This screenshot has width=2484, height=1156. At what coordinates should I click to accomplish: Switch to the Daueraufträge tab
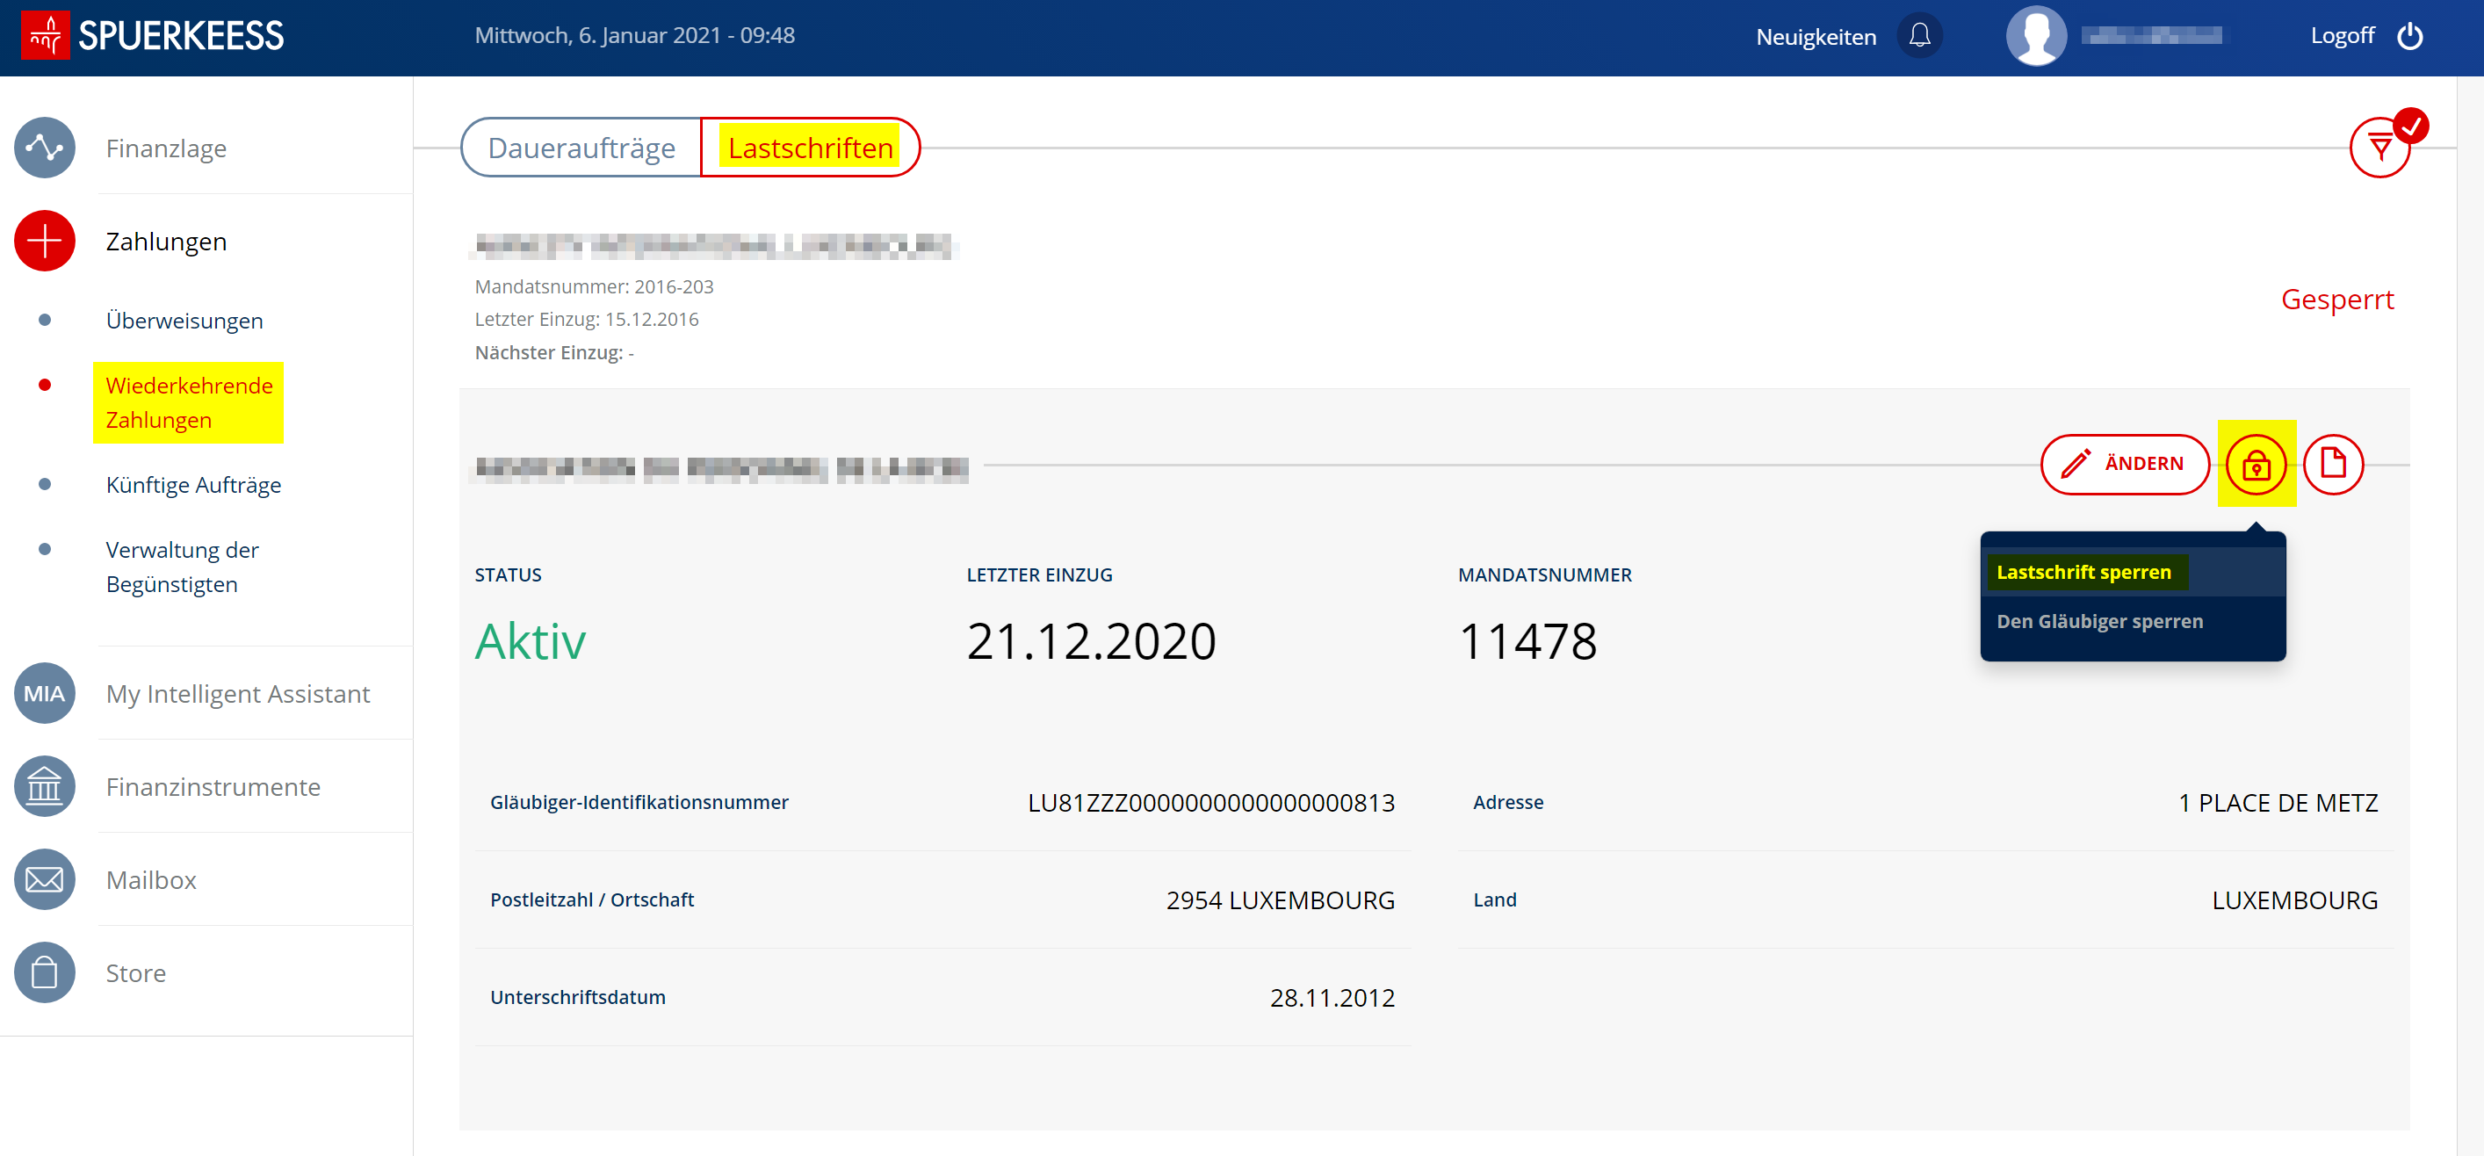click(x=581, y=148)
